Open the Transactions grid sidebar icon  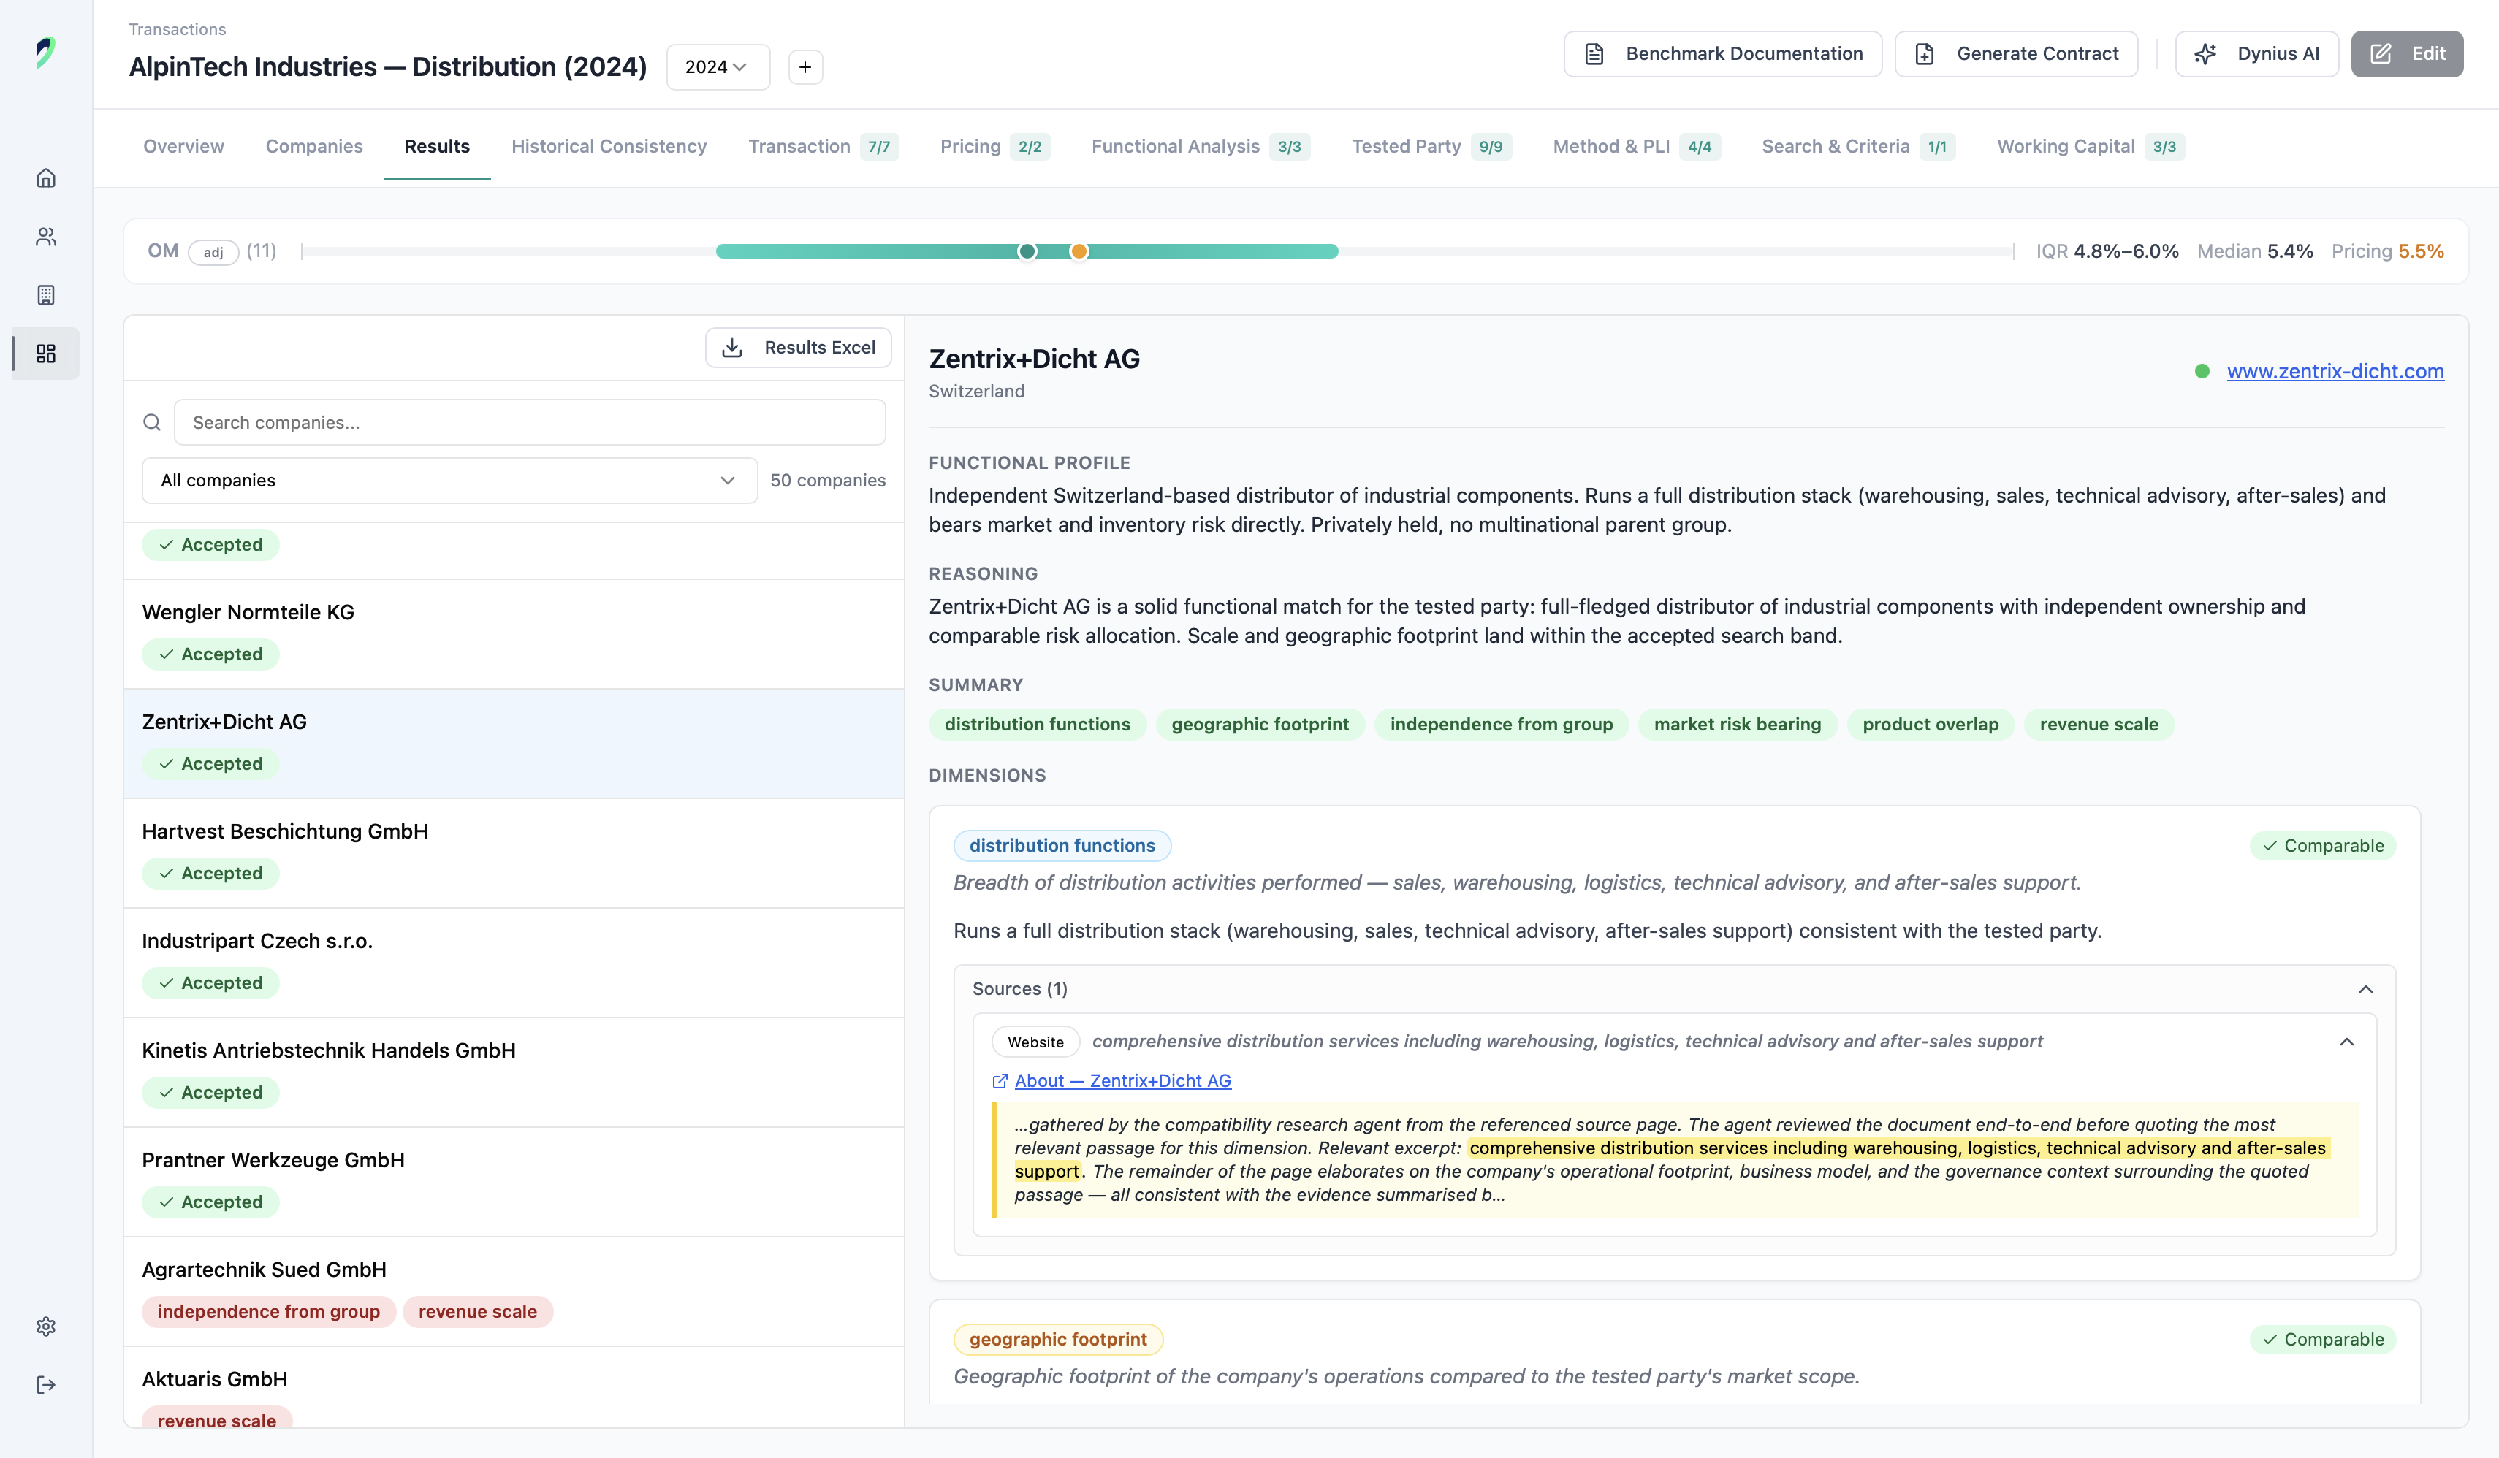coord(45,354)
